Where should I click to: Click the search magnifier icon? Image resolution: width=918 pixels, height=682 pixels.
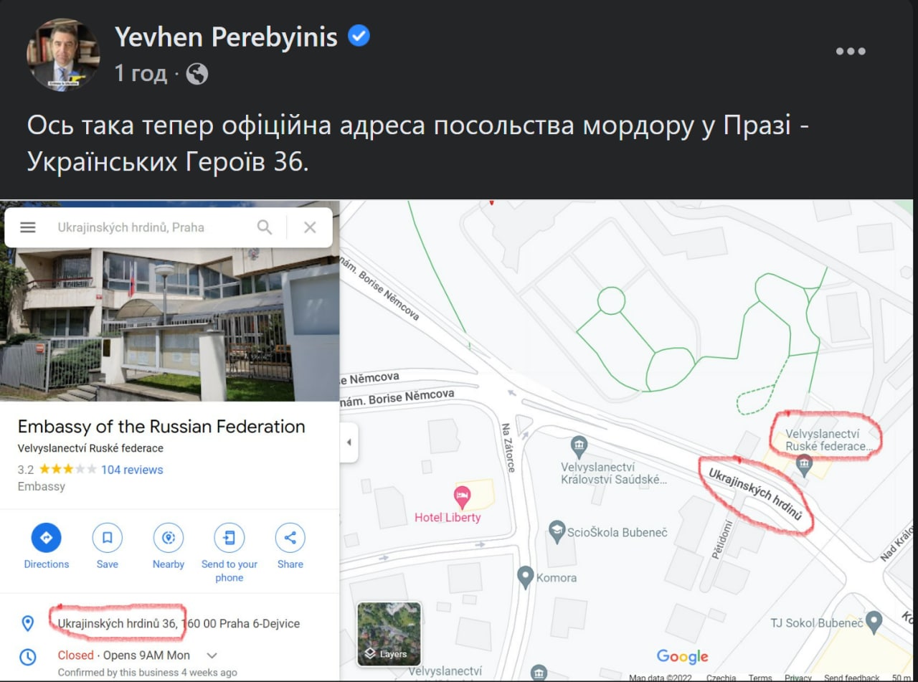(x=265, y=227)
